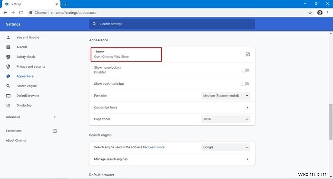Open Default browser in sidebar

(x=28, y=96)
